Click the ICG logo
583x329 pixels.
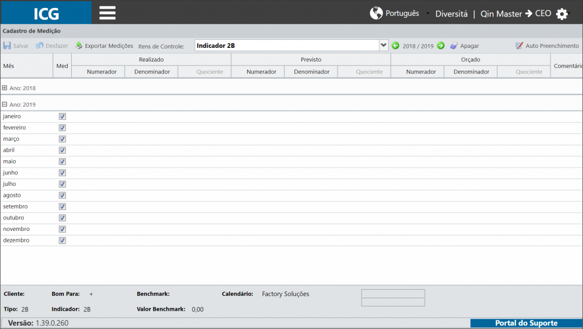(46, 13)
